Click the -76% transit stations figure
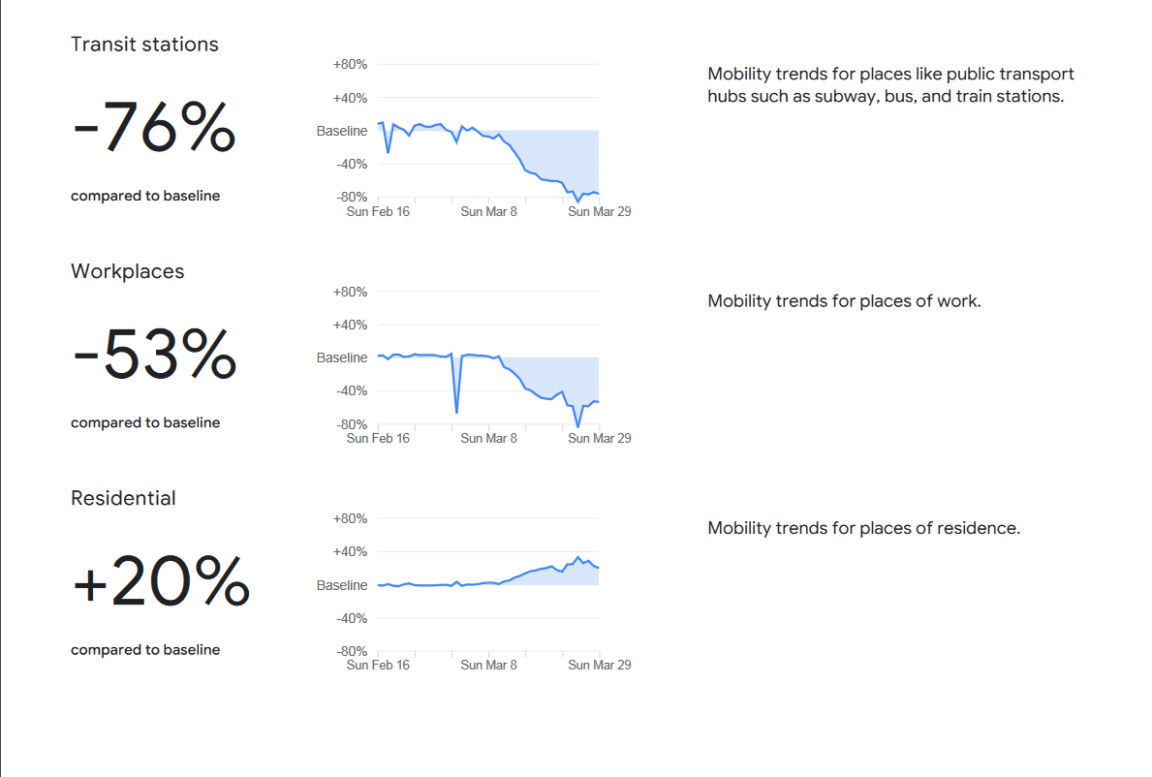The height and width of the screenshot is (777, 1152). tap(154, 129)
